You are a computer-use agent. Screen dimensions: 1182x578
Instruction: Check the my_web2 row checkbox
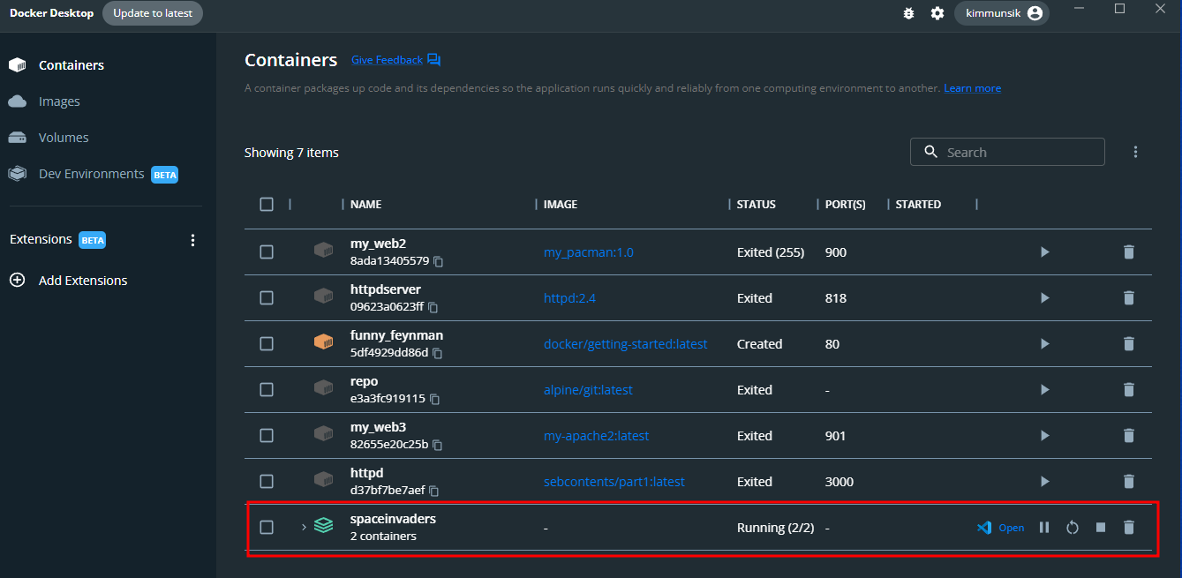point(267,252)
